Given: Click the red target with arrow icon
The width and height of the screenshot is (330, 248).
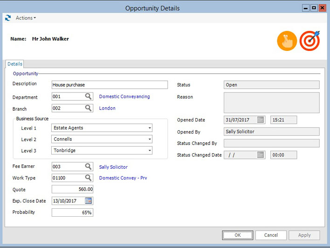Looking at the screenshot, I should (x=309, y=41).
